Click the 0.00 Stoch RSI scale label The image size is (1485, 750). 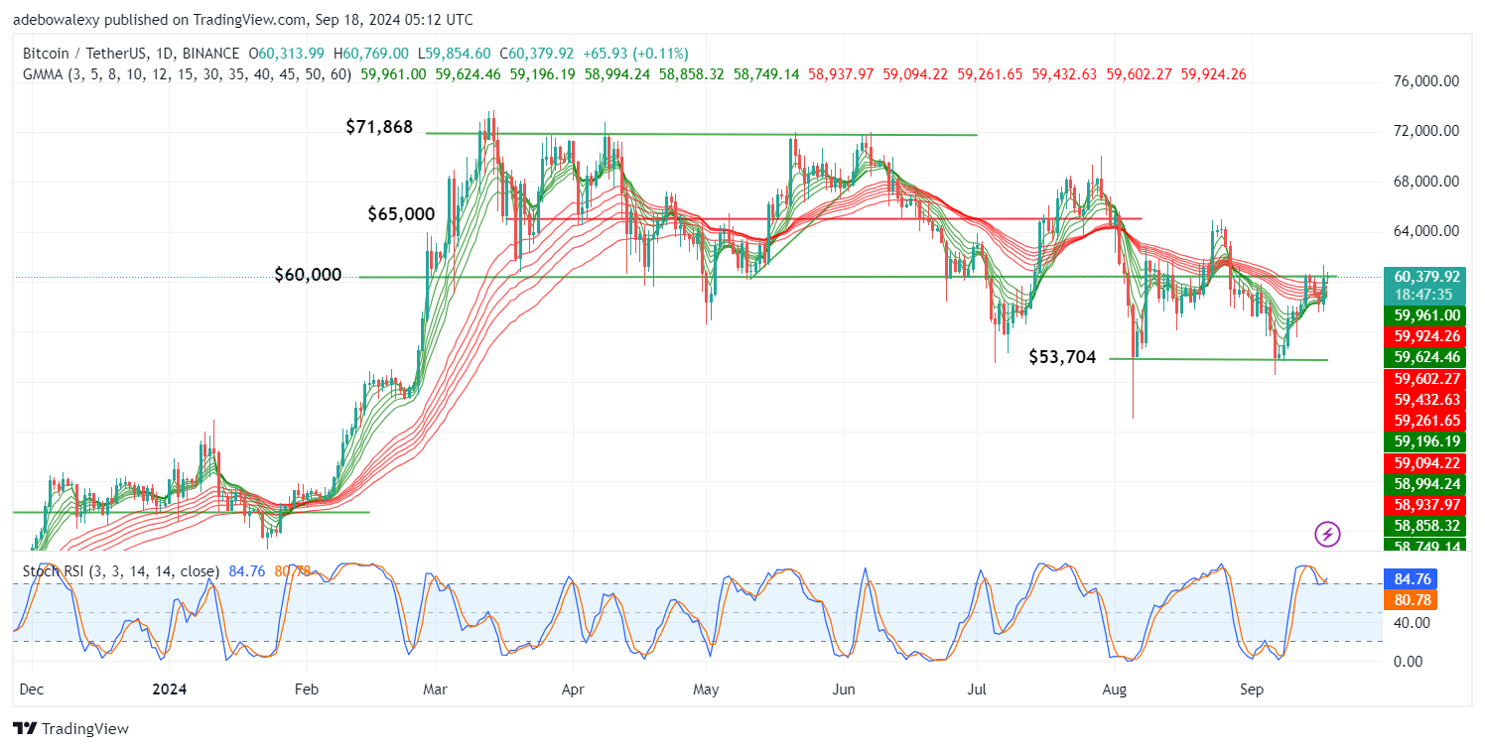coord(1408,662)
